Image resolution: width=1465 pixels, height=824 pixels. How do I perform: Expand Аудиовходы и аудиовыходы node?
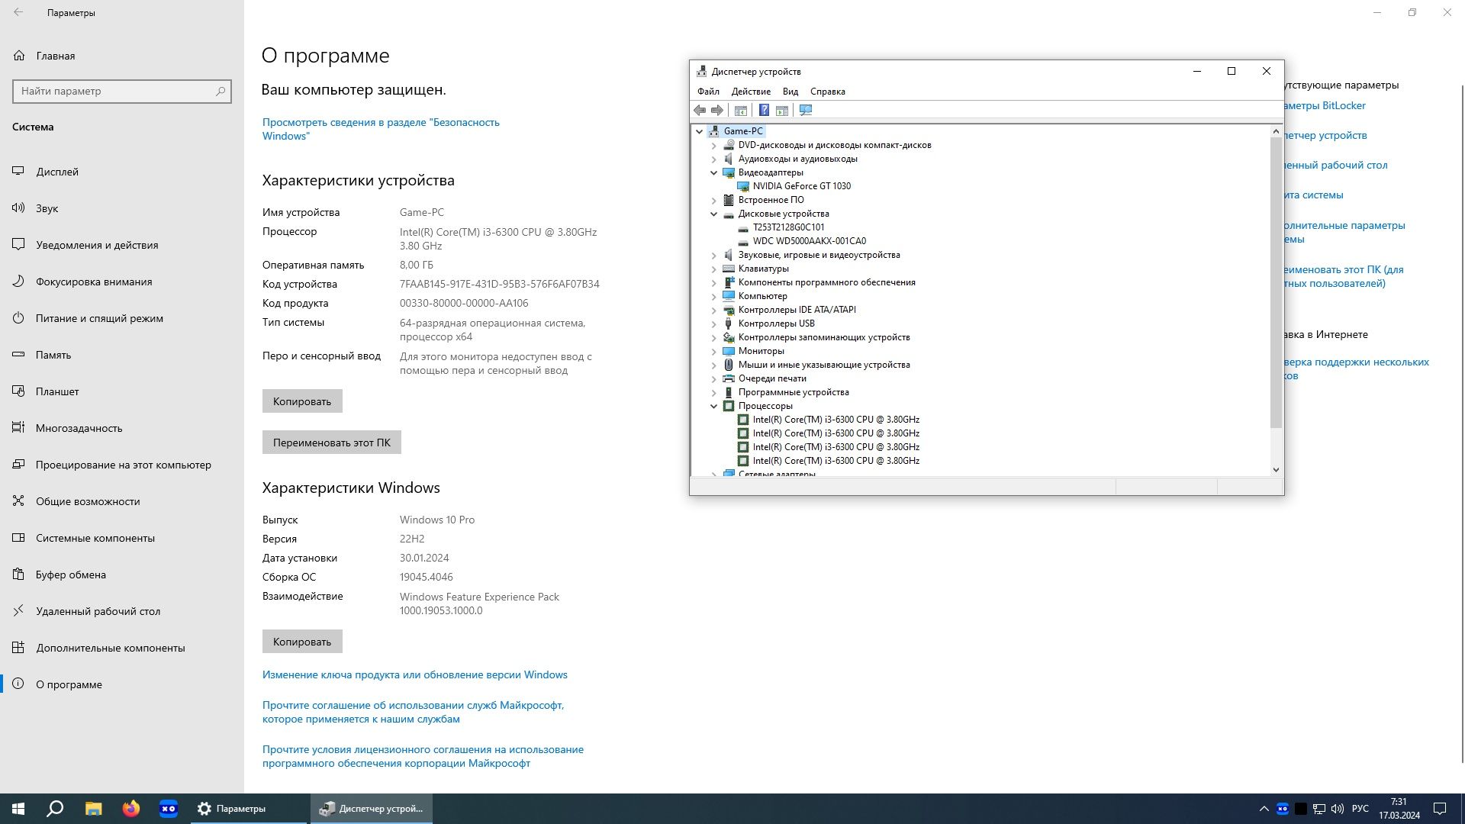[x=714, y=159]
